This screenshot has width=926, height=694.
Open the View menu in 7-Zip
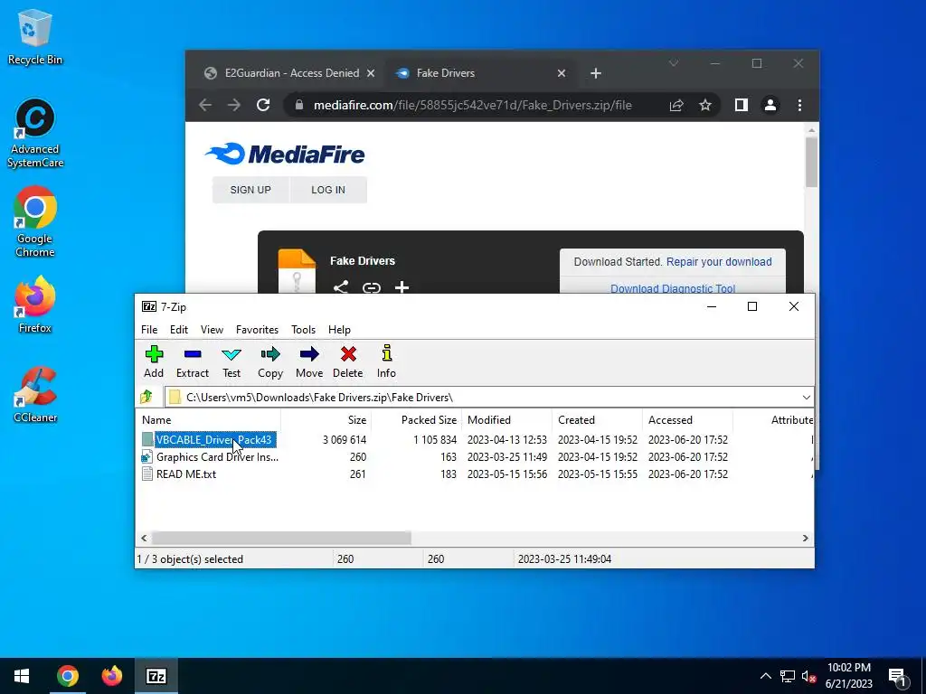(x=212, y=330)
